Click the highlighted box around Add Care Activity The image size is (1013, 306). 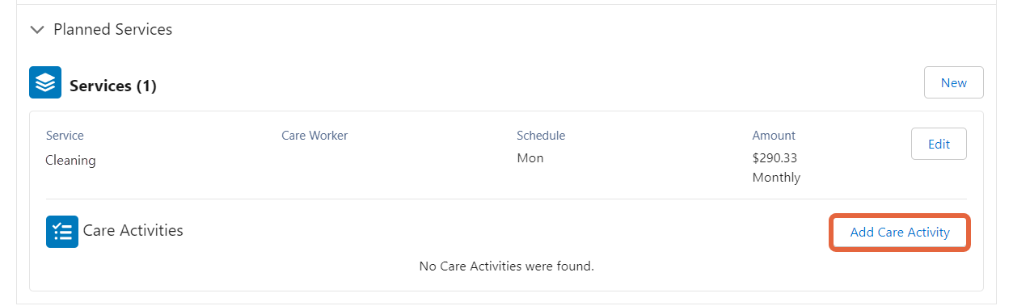[x=900, y=233]
